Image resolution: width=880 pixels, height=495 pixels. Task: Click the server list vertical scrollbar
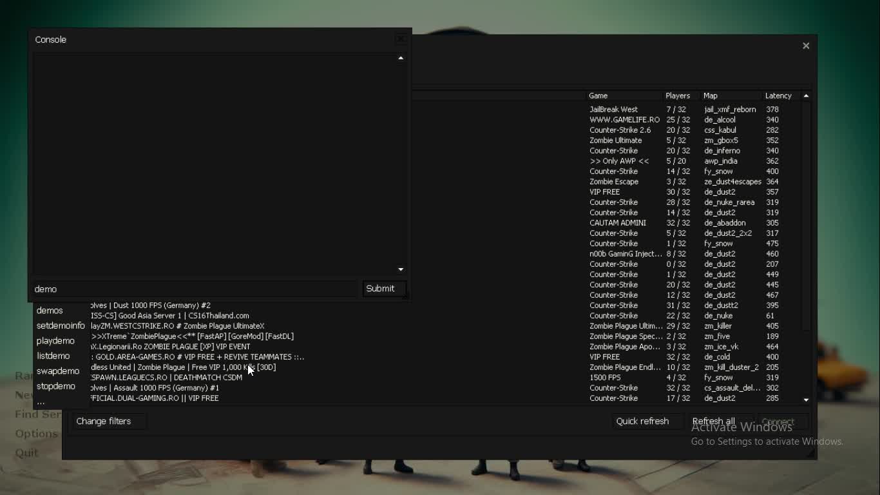pos(806,216)
